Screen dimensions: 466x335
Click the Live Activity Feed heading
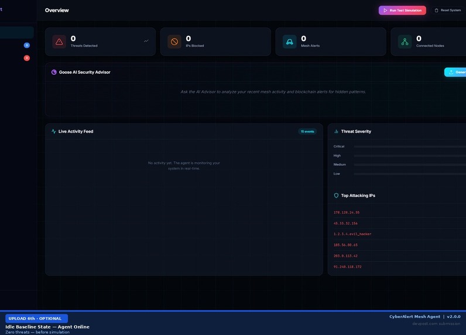(76, 132)
